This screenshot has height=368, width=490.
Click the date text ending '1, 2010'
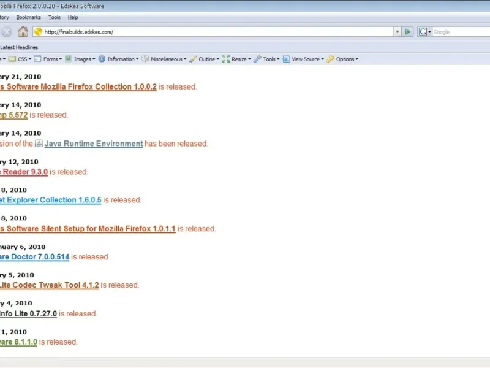click(13, 332)
